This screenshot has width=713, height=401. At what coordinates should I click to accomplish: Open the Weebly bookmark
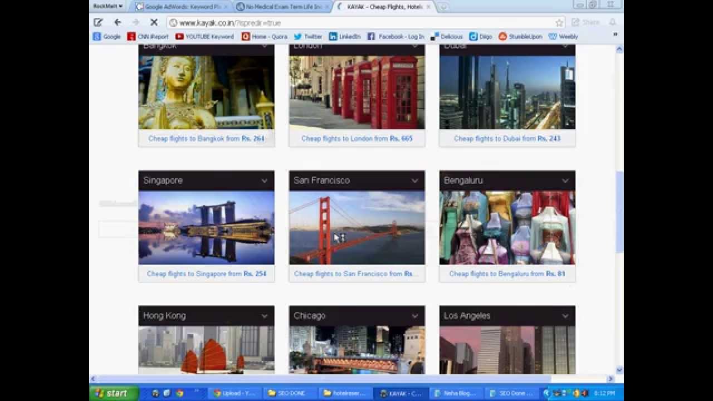(564, 36)
